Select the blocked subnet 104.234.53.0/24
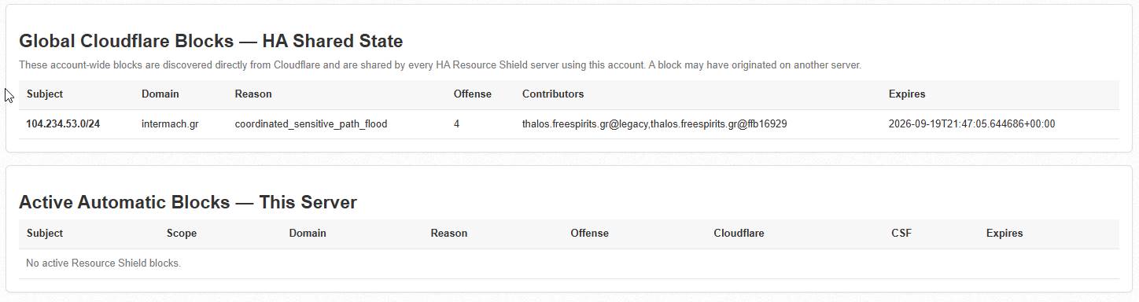 click(x=63, y=124)
